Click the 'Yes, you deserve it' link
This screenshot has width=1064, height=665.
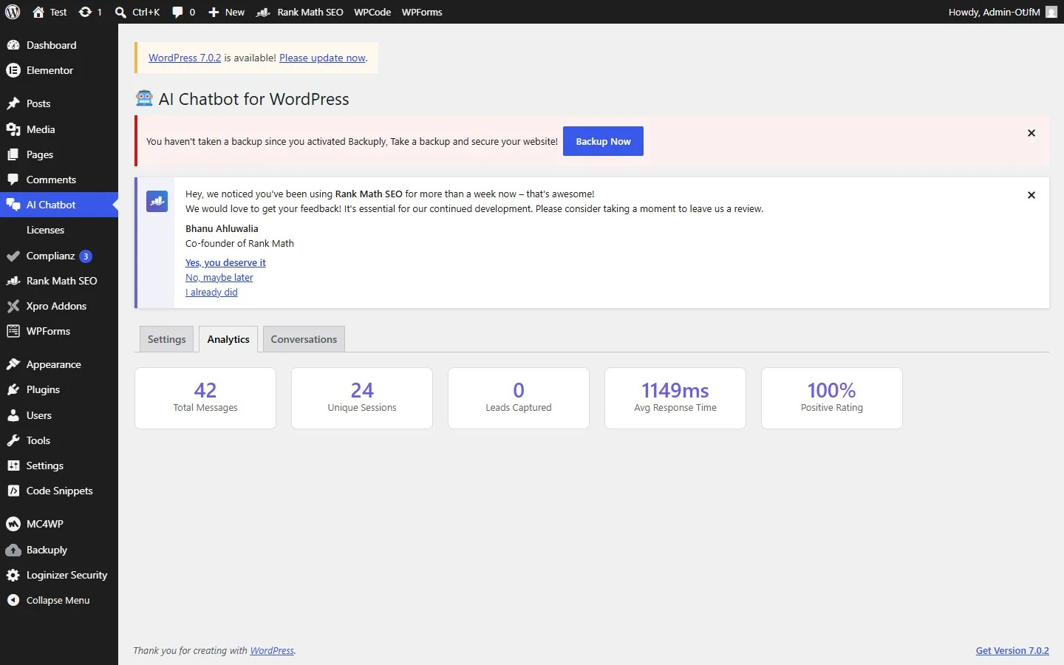(x=225, y=262)
